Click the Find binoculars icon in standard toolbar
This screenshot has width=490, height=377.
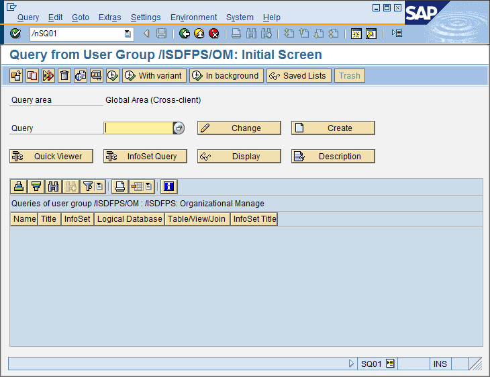251,34
